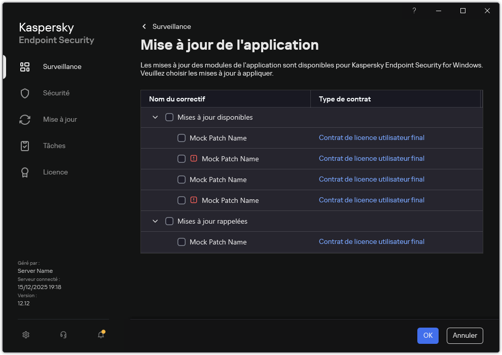
Task: Select the first Mock Patch Name checkbox
Action: pos(181,137)
